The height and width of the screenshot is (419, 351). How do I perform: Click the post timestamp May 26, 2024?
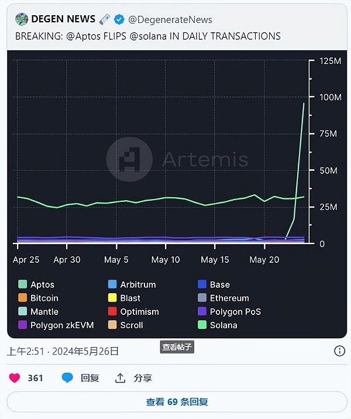tap(63, 351)
